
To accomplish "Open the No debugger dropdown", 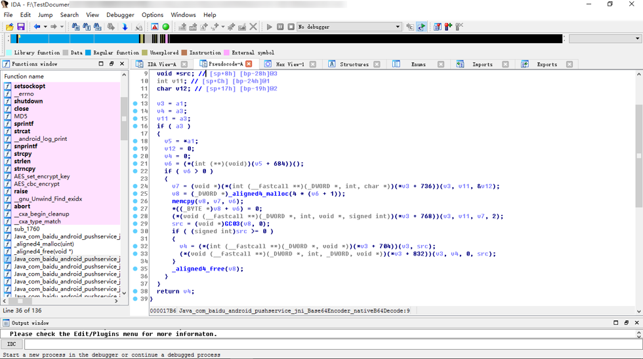I will click(x=349, y=27).
